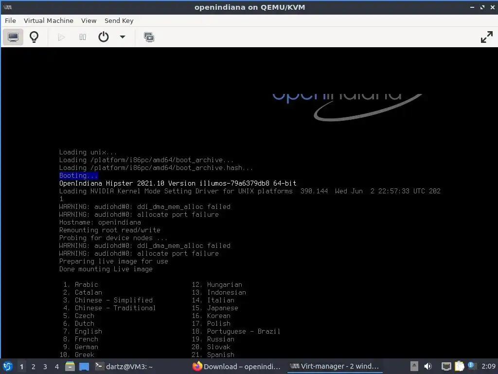Click the "OpenIndiana Hipster 2021.10" version line
Screen dimensions: 498x374
click(178, 183)
